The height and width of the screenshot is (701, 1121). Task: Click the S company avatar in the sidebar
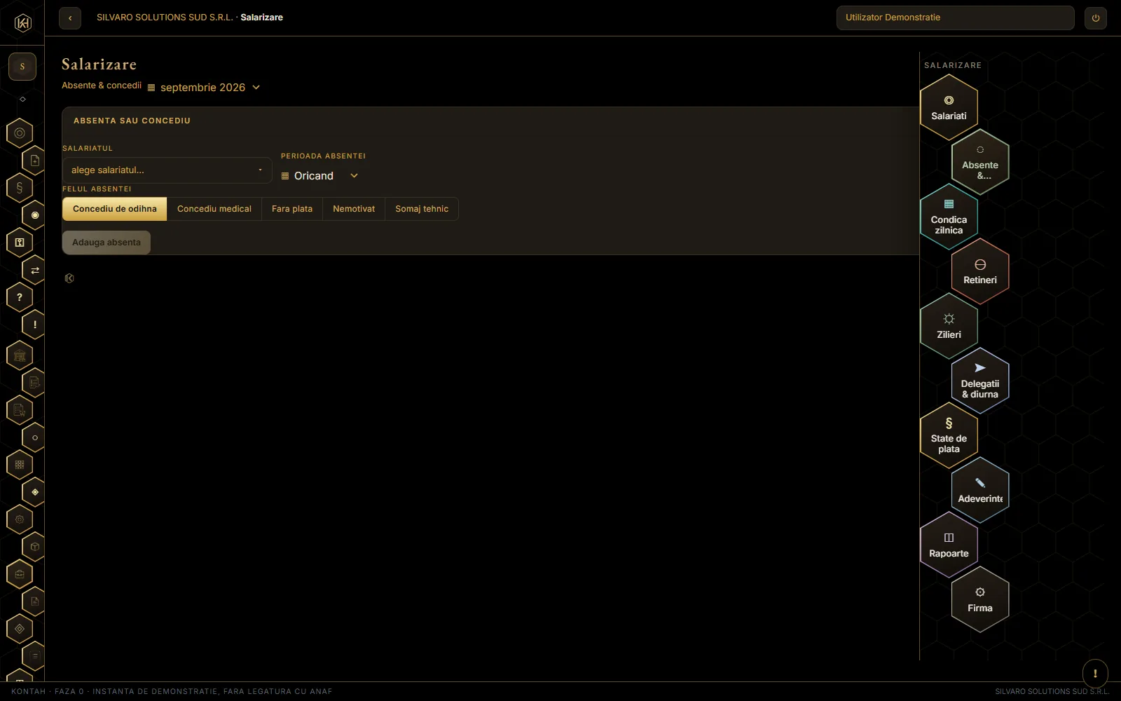click(x=22, y=67)
